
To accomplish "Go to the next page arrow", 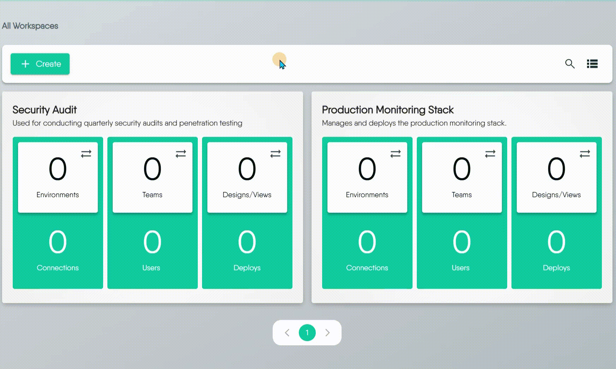I will 327,333.
